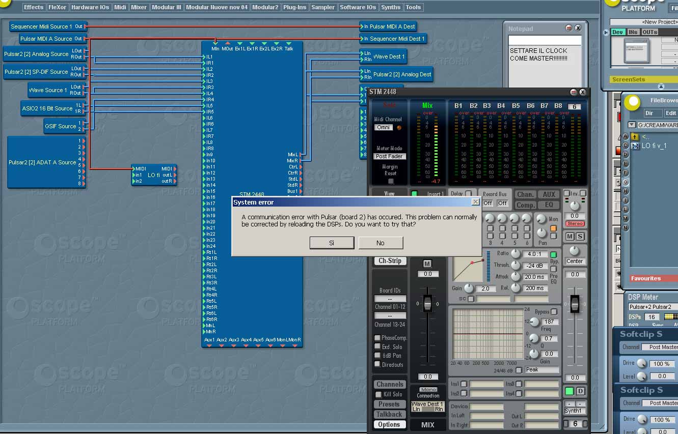Viewport: 678px width, 434px height.
Task: Toggle the EQ Bypass checkbox
Action: pos(554,312)
